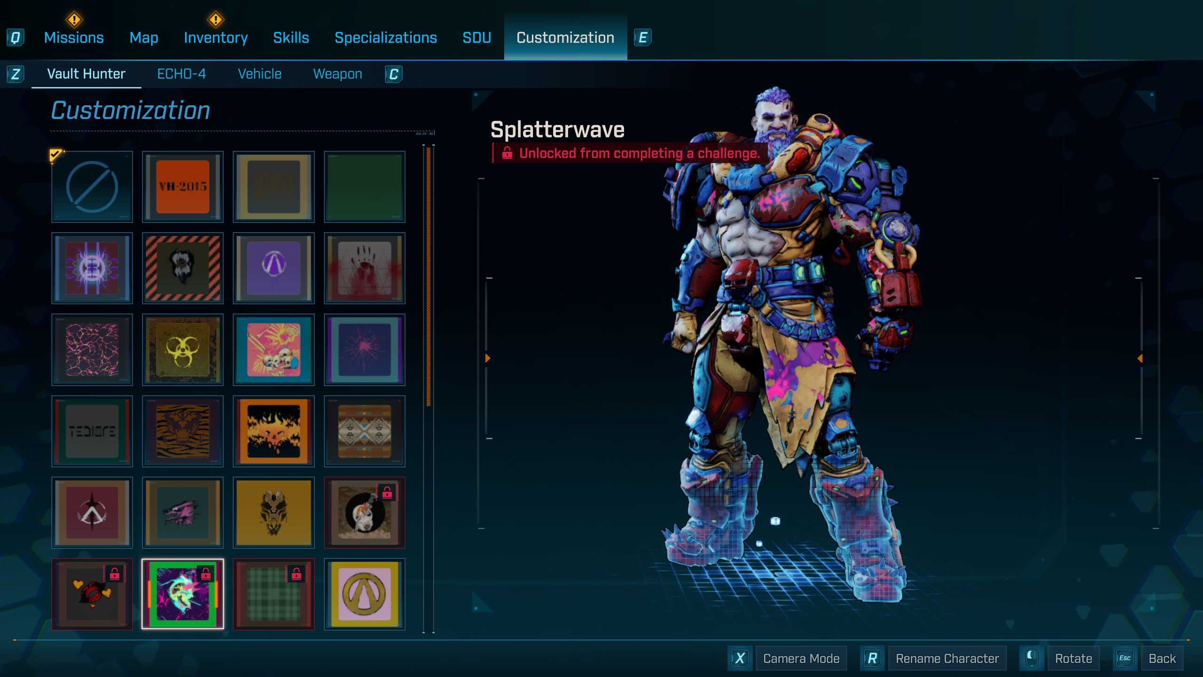Screen dimensions: 1203x677
Task: Switch to the SDU tab
Action: 477,38
